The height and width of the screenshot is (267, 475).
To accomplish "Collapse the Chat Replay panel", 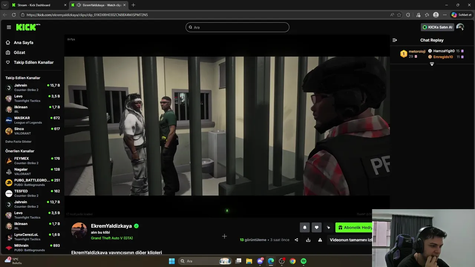I will 395,40.
